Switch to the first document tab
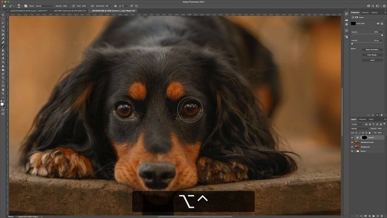 [x=28, y=11]
